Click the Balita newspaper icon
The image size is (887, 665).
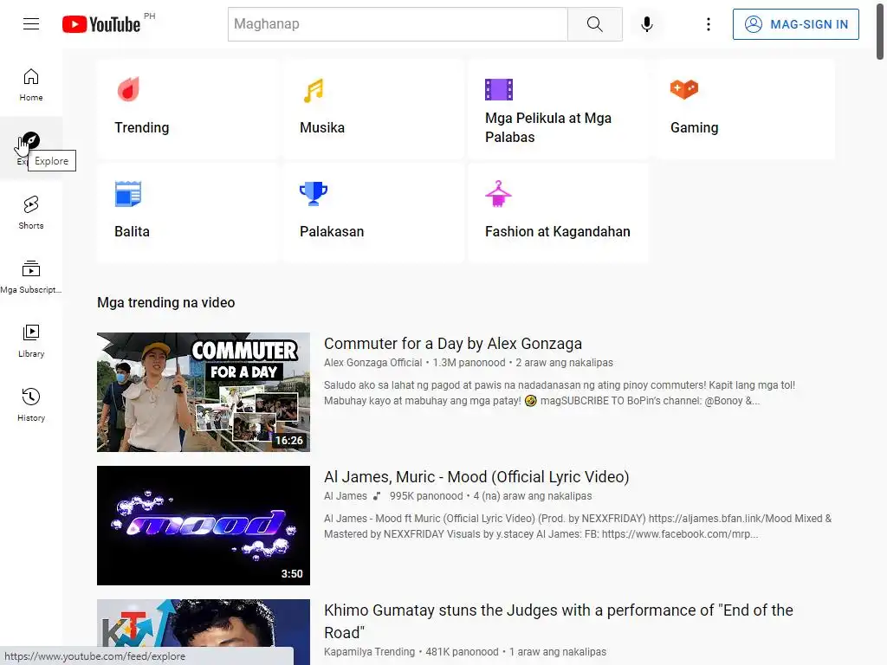pyautogui.click(x=128, y=194)
